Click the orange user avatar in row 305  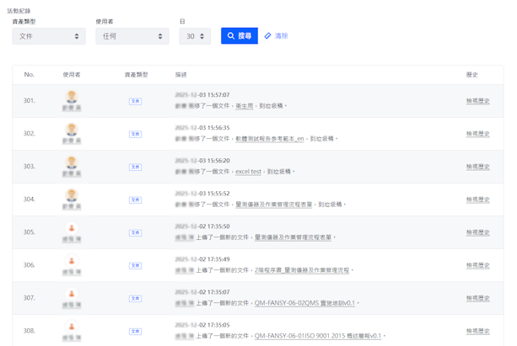point(72,228)
